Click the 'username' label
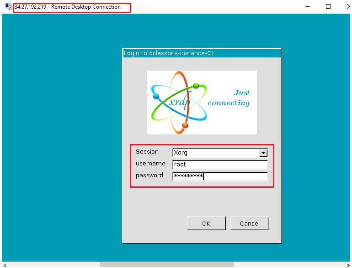This screenshot has width=352, height=268. 150,164
